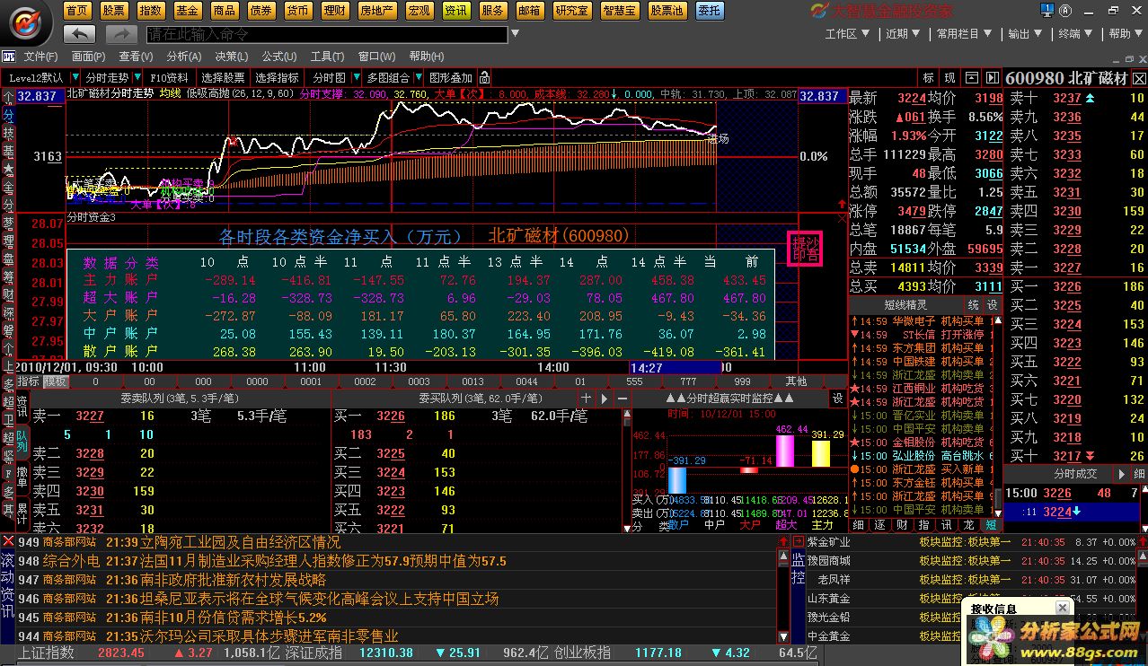
Task: Open the 常用栏目 dropdown
Action: (x=964, y=33)
